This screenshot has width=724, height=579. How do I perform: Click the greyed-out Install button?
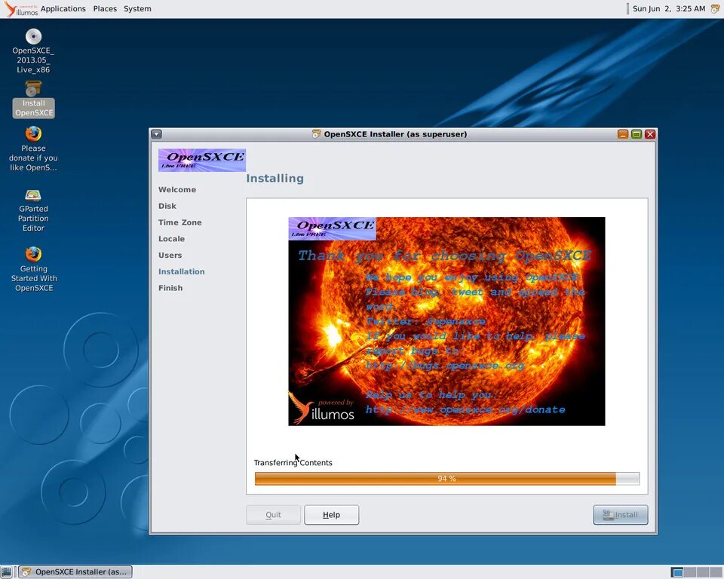(x=621, y=515)
